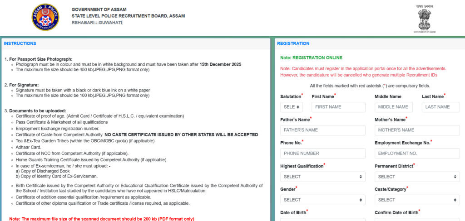The image size is (465, 221).
Task: Click the First Name input field
Action: [x=338, y=107]
